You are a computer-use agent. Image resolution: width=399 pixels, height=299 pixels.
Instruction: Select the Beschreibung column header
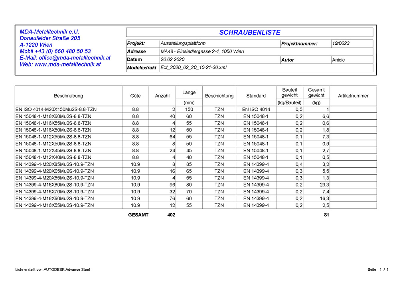tap(69, 96)
